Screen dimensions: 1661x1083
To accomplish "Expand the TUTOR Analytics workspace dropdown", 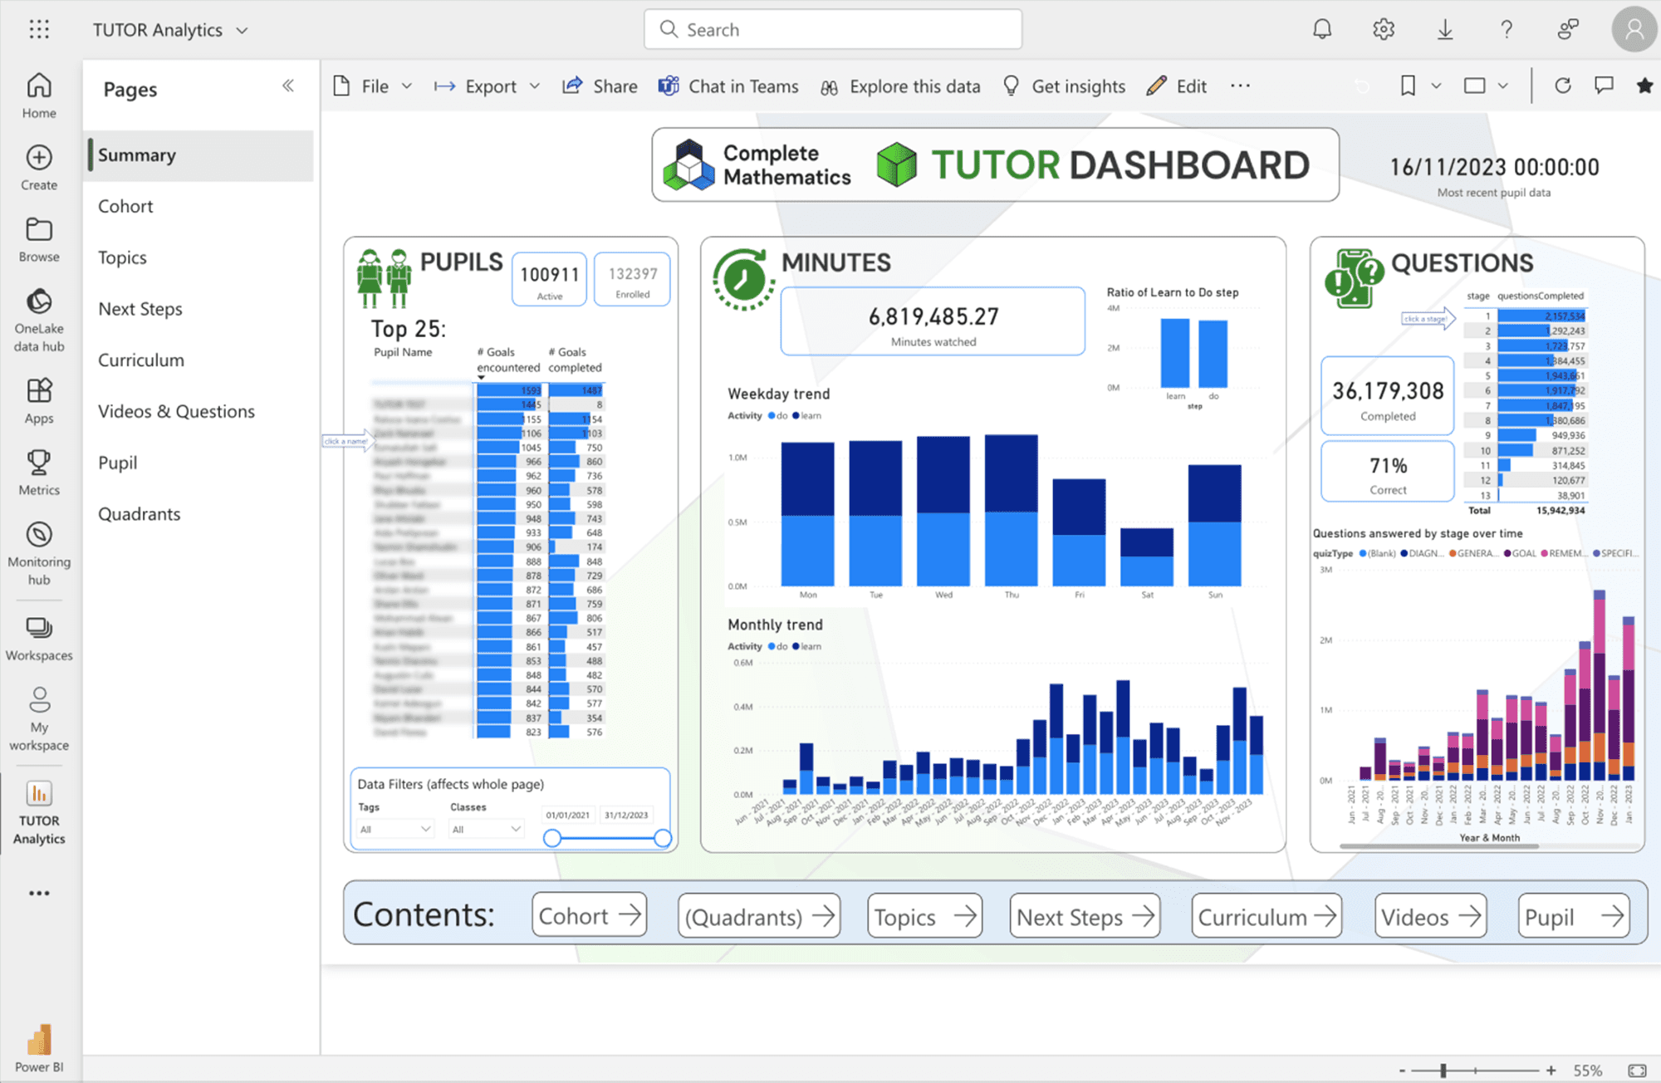I will [242, 31].
